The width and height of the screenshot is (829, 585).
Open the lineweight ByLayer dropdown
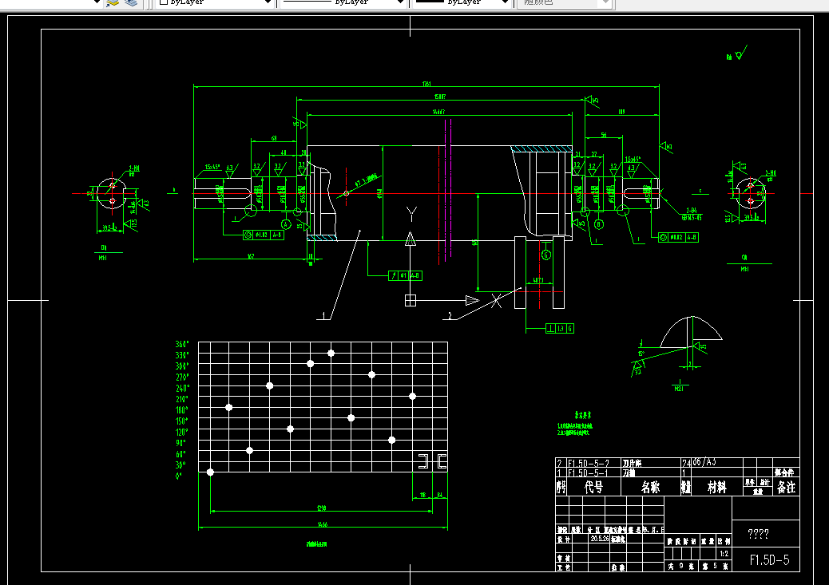tap(461, 3)
